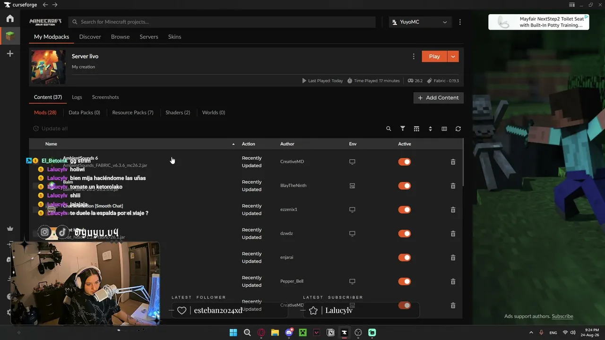Image resolution: width=605 pixels, height=340 pixels.
Task: Select the Content (37) tab
Action: click(x=48, y=97)
